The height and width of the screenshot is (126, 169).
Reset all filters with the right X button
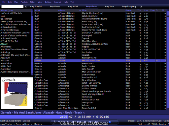pyautogui.click(x=141, y=7)
